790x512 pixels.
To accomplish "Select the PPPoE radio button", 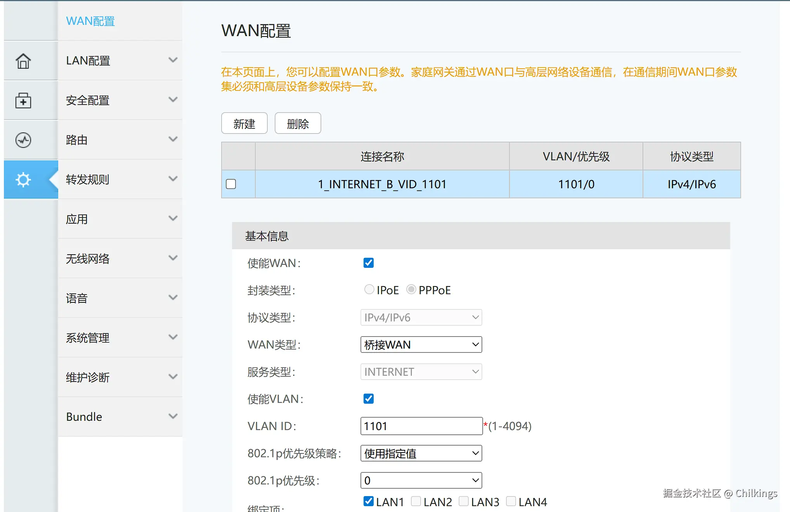I will (411, 289).
